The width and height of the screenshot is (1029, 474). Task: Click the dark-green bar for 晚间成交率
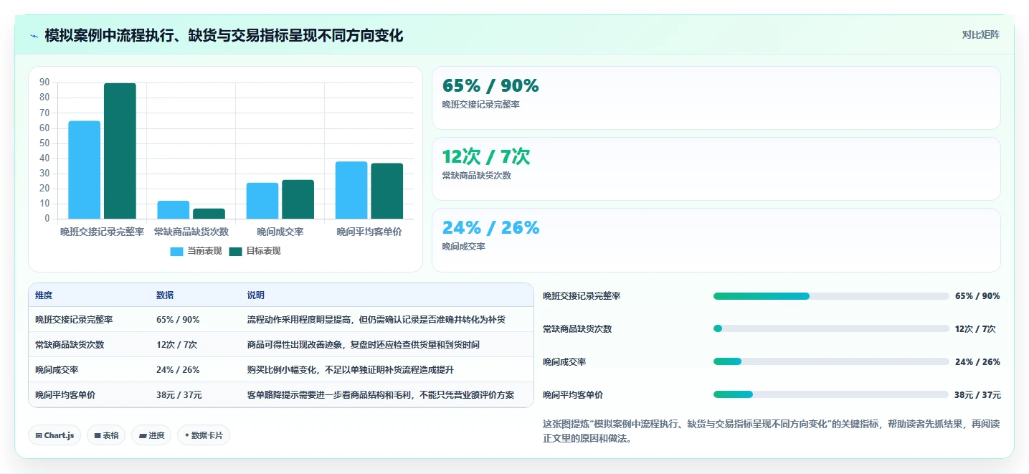tap(298, 199)
